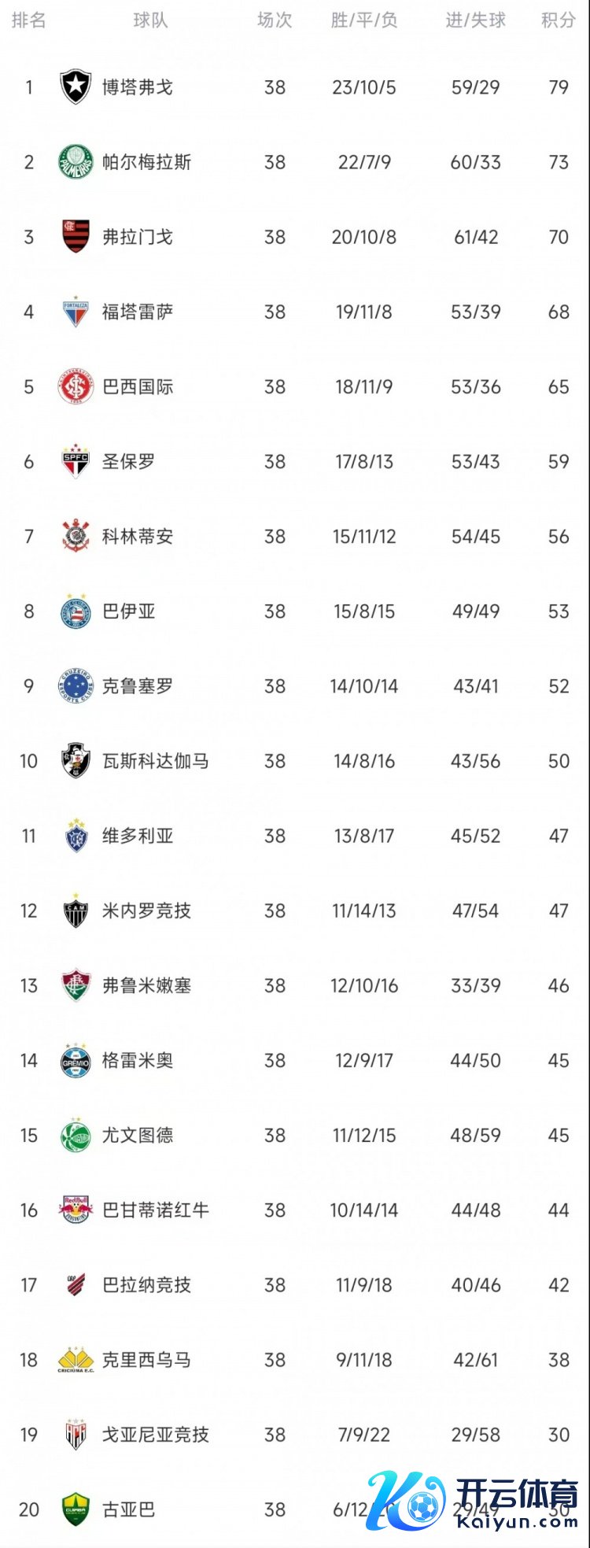
Task: Open team name 克鲁塞罗
Action: (138, 686)
